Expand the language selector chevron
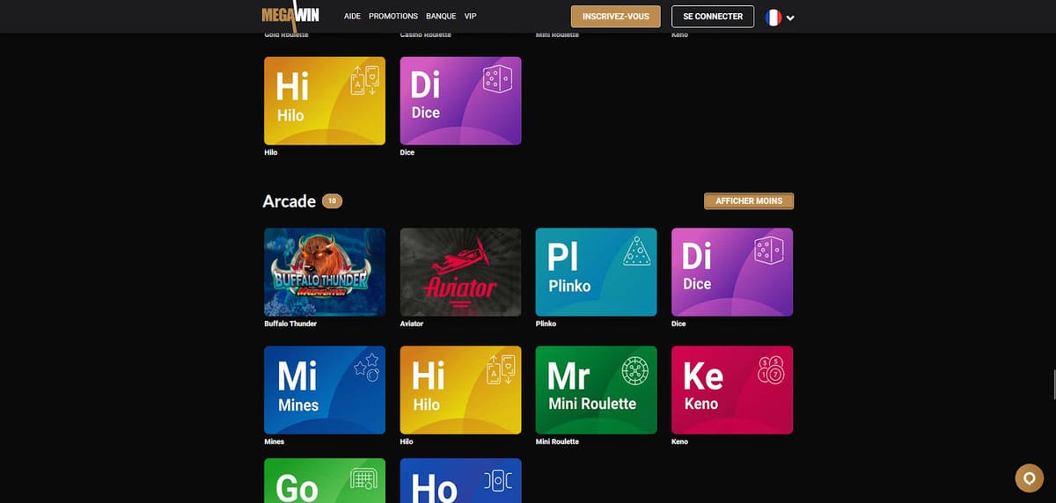Image resolution: width=1056 pixels, height=503 pixels. point(790,18)
